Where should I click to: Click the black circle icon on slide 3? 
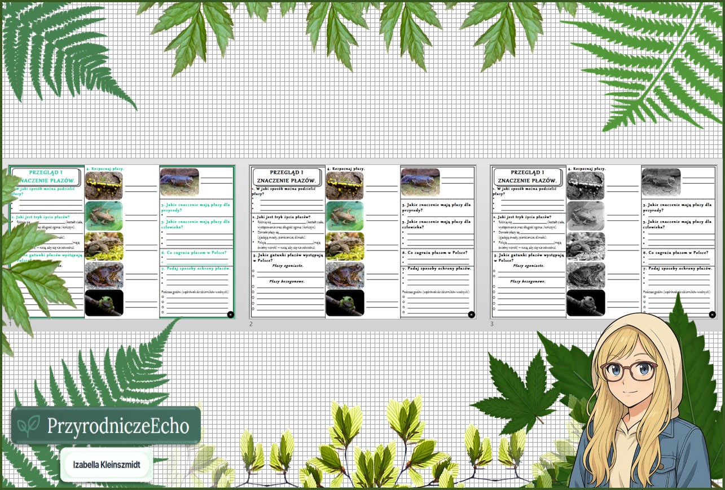(713, 315)
